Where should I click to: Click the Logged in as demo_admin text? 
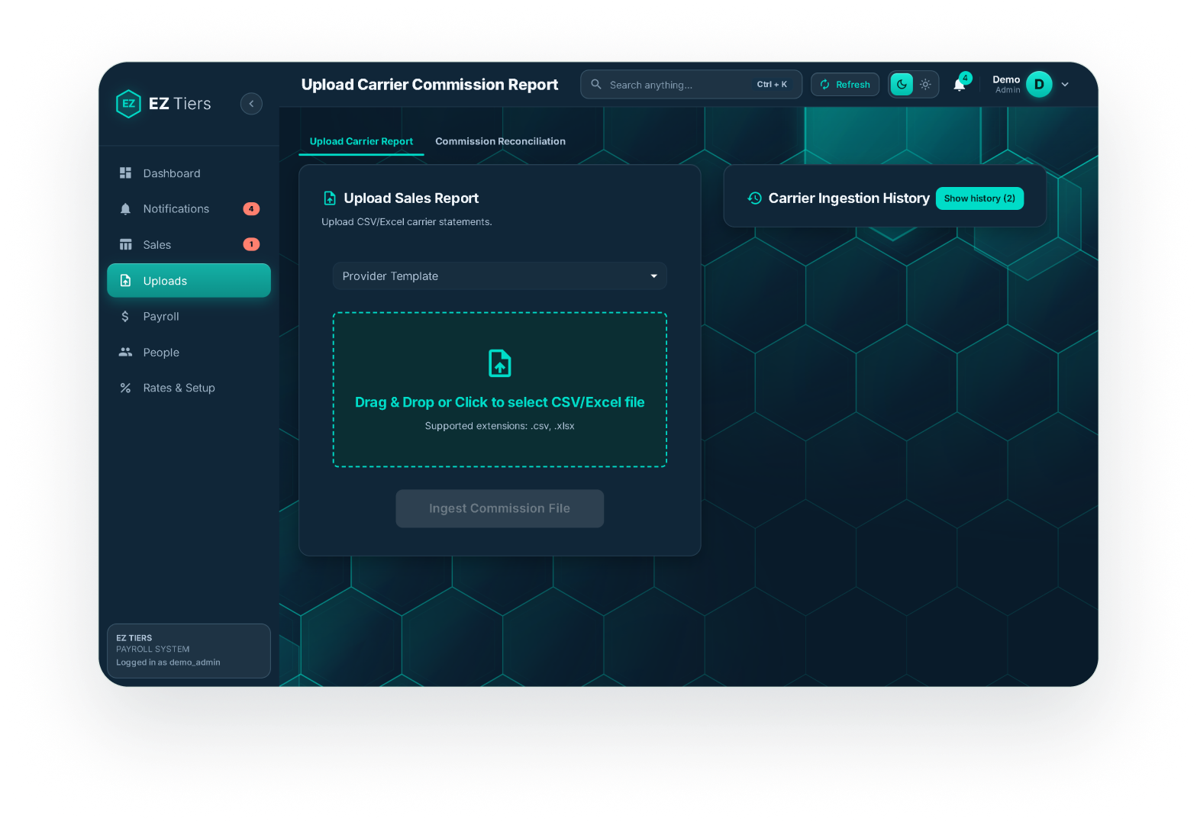168,662
